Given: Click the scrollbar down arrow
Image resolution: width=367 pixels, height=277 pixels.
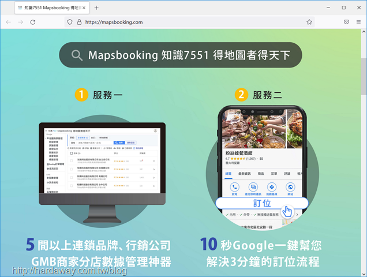Looking at the screenshot, I should tap(364, 274).
